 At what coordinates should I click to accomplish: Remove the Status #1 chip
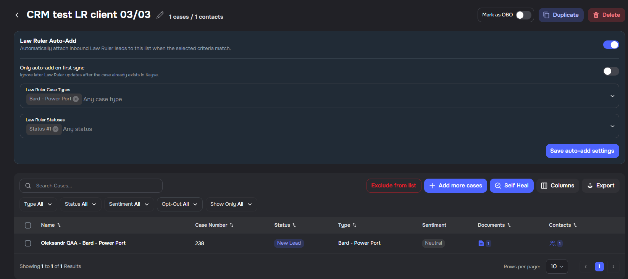(56, 129)
